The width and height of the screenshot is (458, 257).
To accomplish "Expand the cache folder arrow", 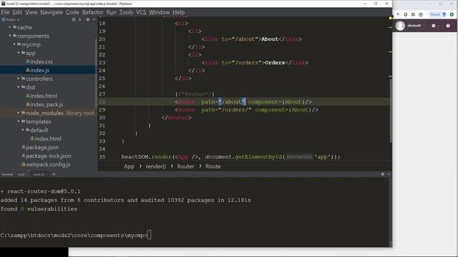I will coord(9,27).
